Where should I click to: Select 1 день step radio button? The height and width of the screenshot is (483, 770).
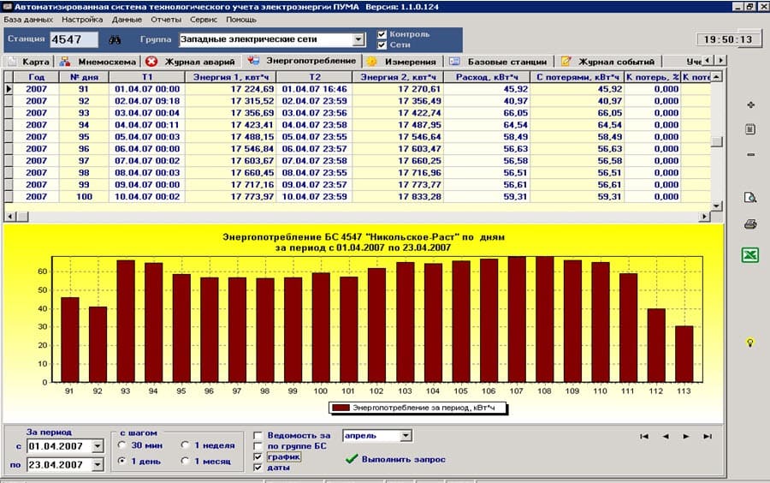[122, 462]
